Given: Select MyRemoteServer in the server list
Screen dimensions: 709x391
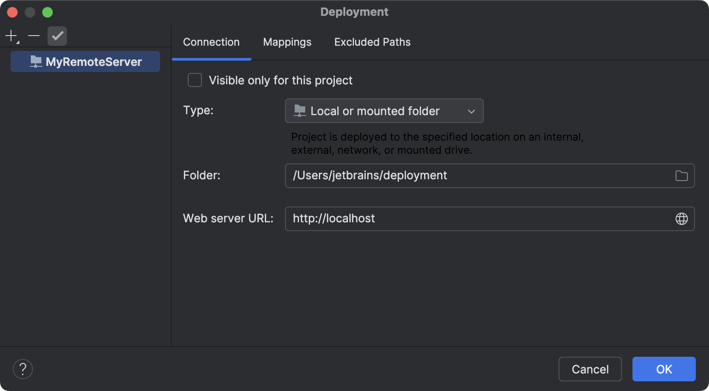Looking at the screenshot, I should click(94, 62).
